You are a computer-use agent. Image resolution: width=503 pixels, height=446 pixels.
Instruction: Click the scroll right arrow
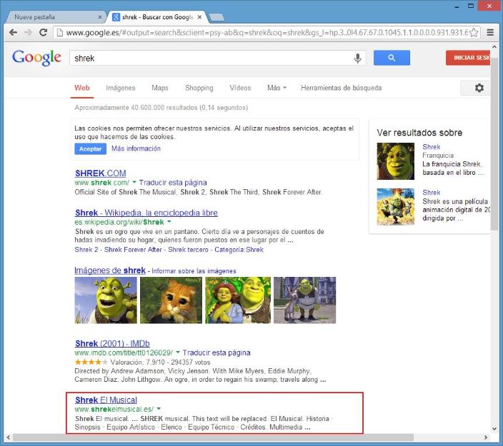point(486,437)
